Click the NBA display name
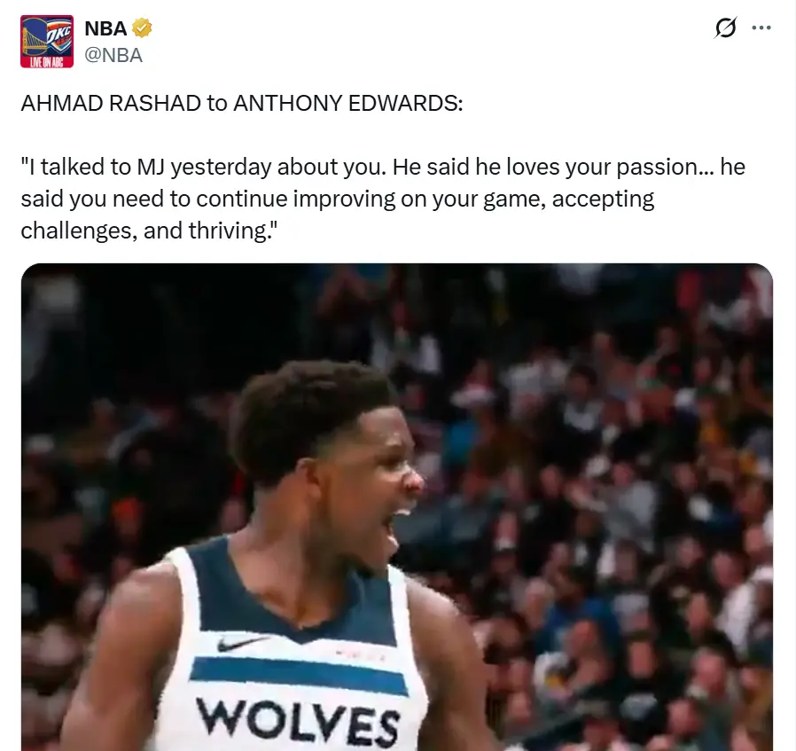Viewport: 796px width, 751px height. point(105,28)
